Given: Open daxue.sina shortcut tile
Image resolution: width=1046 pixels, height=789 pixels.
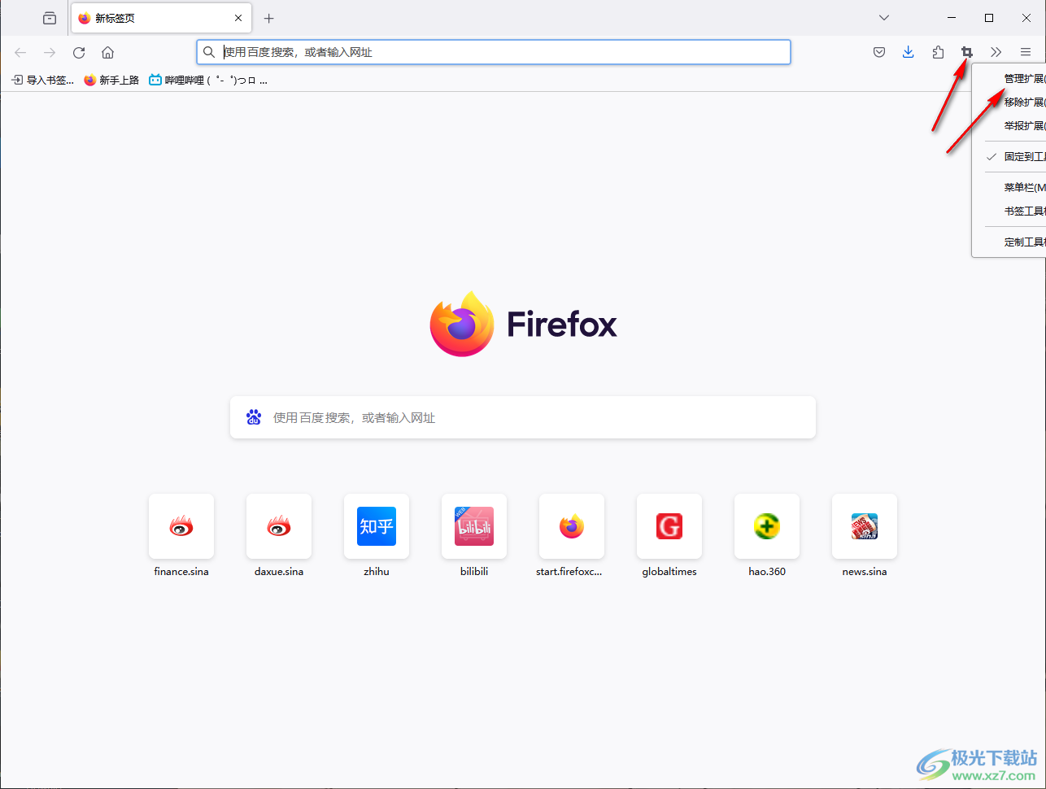Looking at the screenshot, I should [x=279, y=526].
